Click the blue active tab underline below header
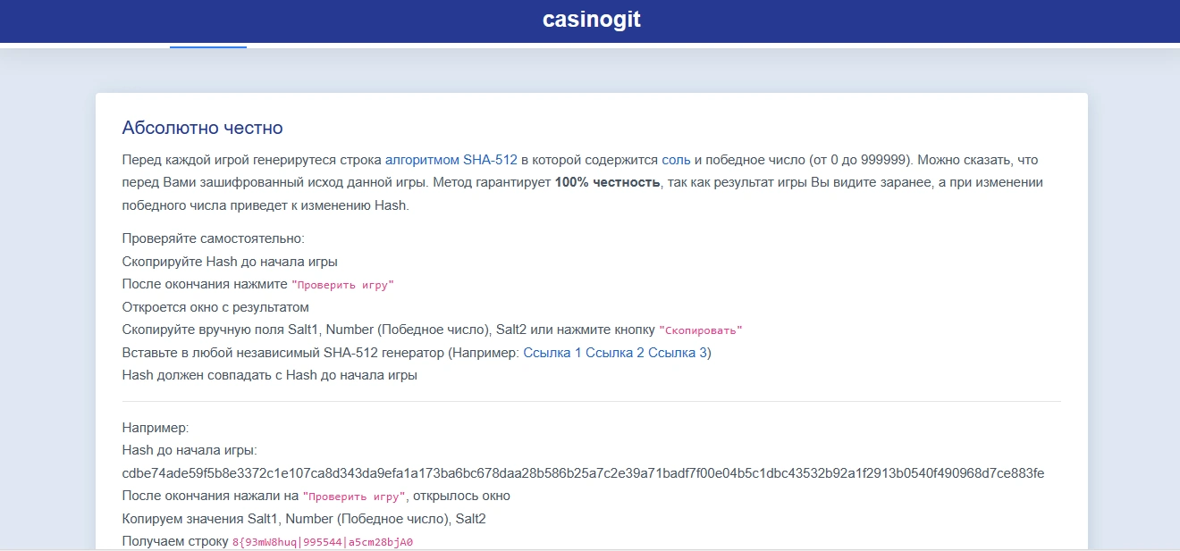This screenshot has height=551, width=1180. (208, 46)
